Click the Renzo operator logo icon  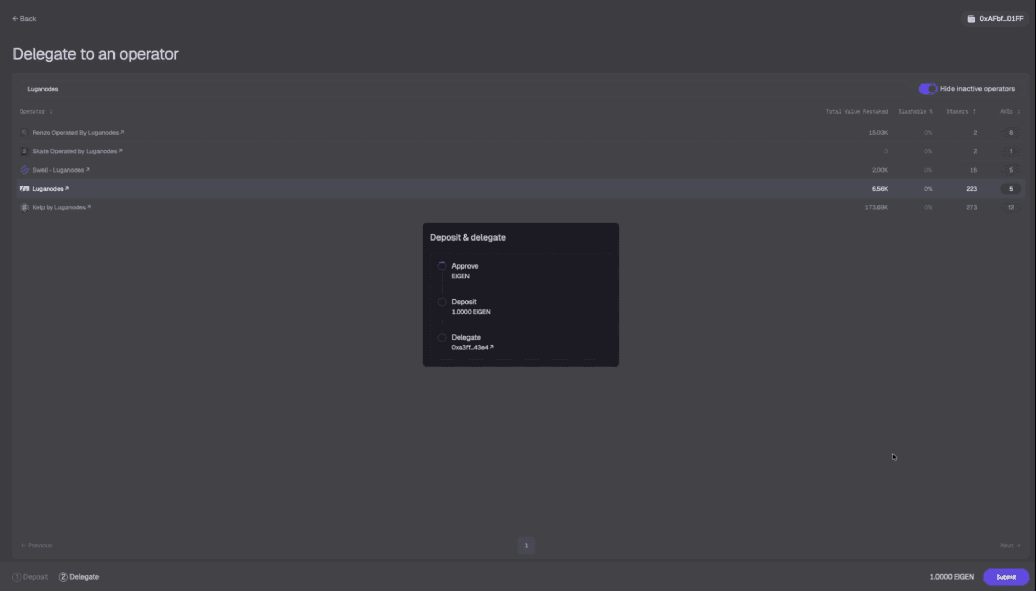tap(24, 133)
